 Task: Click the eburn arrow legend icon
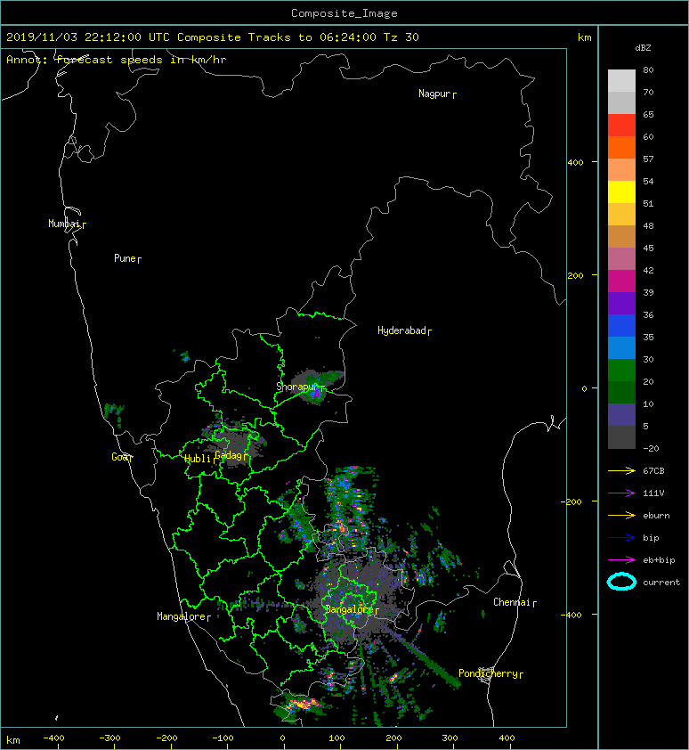coord(621,515)
